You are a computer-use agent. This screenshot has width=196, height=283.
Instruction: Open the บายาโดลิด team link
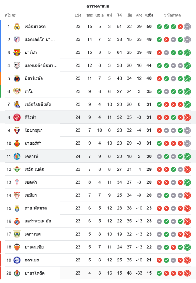pyautogui.click(x=35, y=273)
